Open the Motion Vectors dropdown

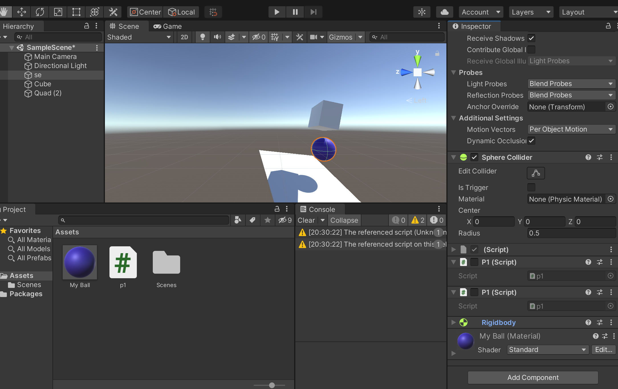click(x=571, y=129)
